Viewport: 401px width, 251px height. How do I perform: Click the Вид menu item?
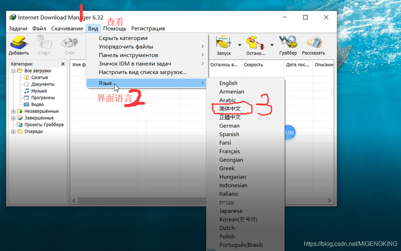[x=93, y=29]
